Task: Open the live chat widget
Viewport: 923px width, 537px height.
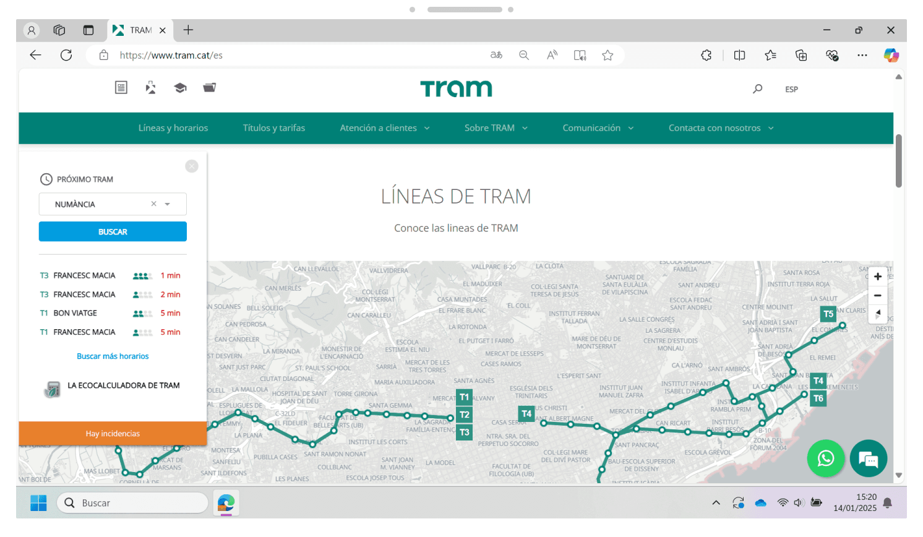Action: click(x=869, y=458)
